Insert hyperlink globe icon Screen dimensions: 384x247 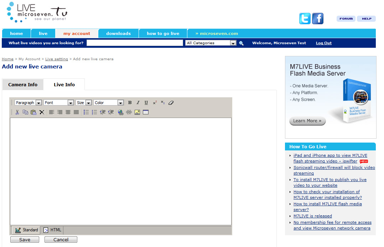[x=120, y=112]
